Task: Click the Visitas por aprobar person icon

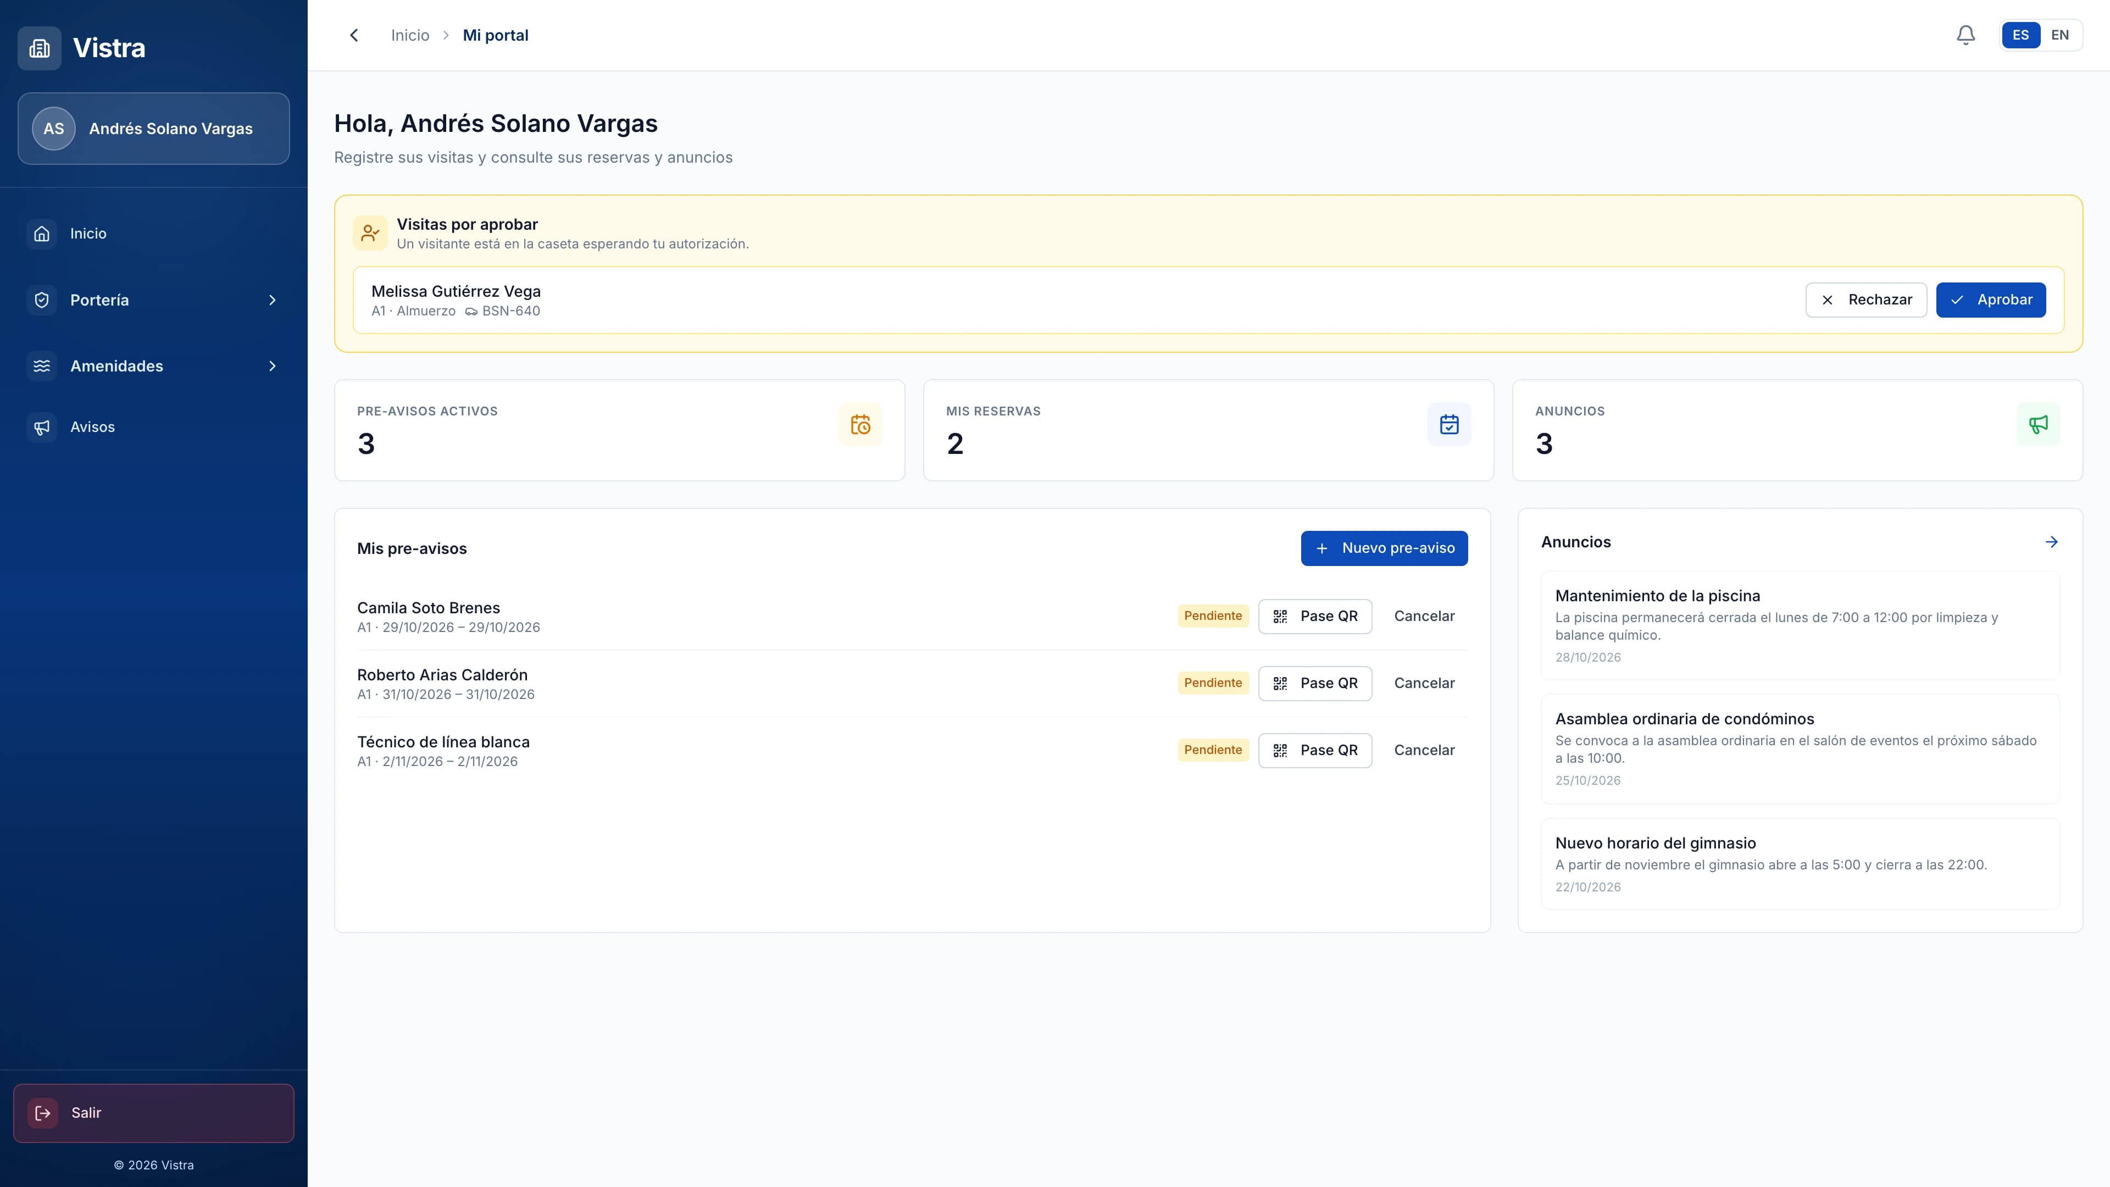Action: (x=370, y=234)
